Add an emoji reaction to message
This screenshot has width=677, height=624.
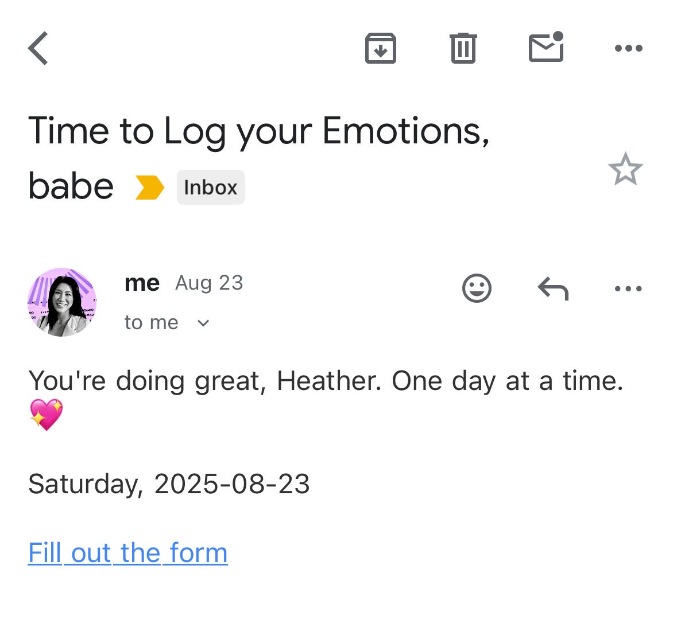pyautogui.click(x=477, y=288)
